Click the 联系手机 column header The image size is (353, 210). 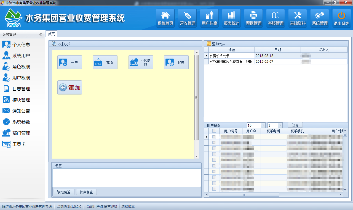[x=297, y=131]
